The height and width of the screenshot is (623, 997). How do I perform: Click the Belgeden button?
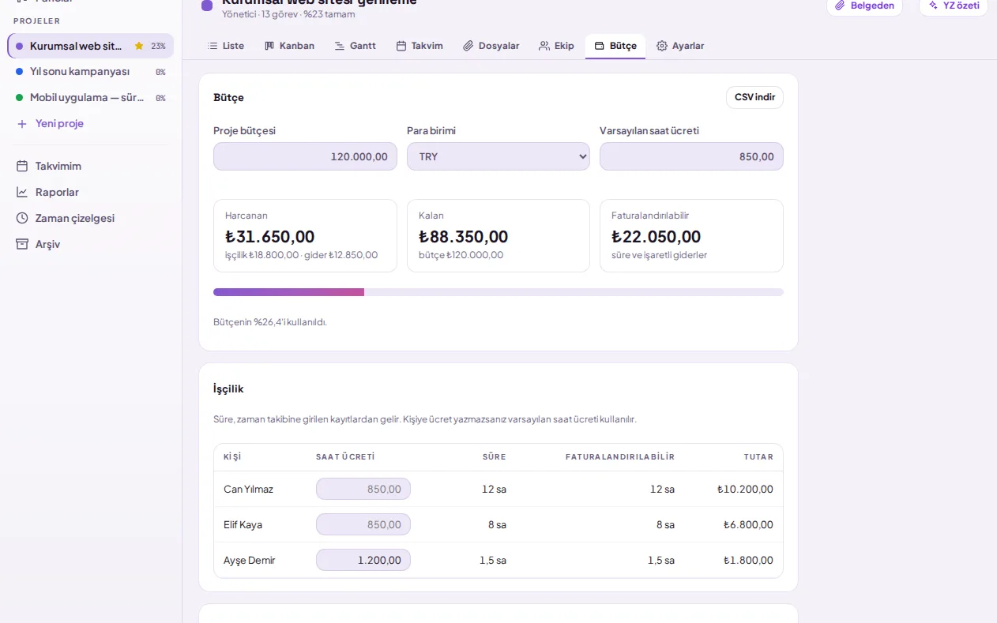[x=865, y=6]
